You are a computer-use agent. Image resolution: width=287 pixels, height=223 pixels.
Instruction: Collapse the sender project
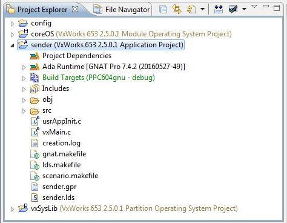coord(12,45)
